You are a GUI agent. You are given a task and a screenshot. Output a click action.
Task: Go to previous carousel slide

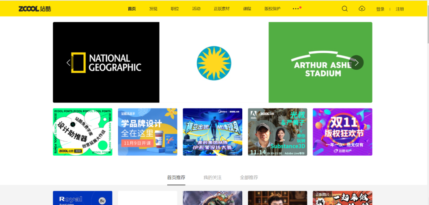(x=68, y=63)
